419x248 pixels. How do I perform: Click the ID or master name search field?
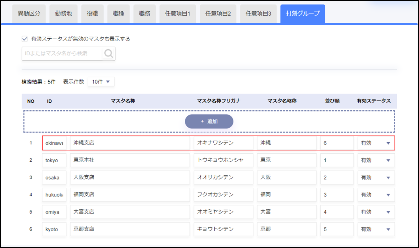[x=62, y=54]
